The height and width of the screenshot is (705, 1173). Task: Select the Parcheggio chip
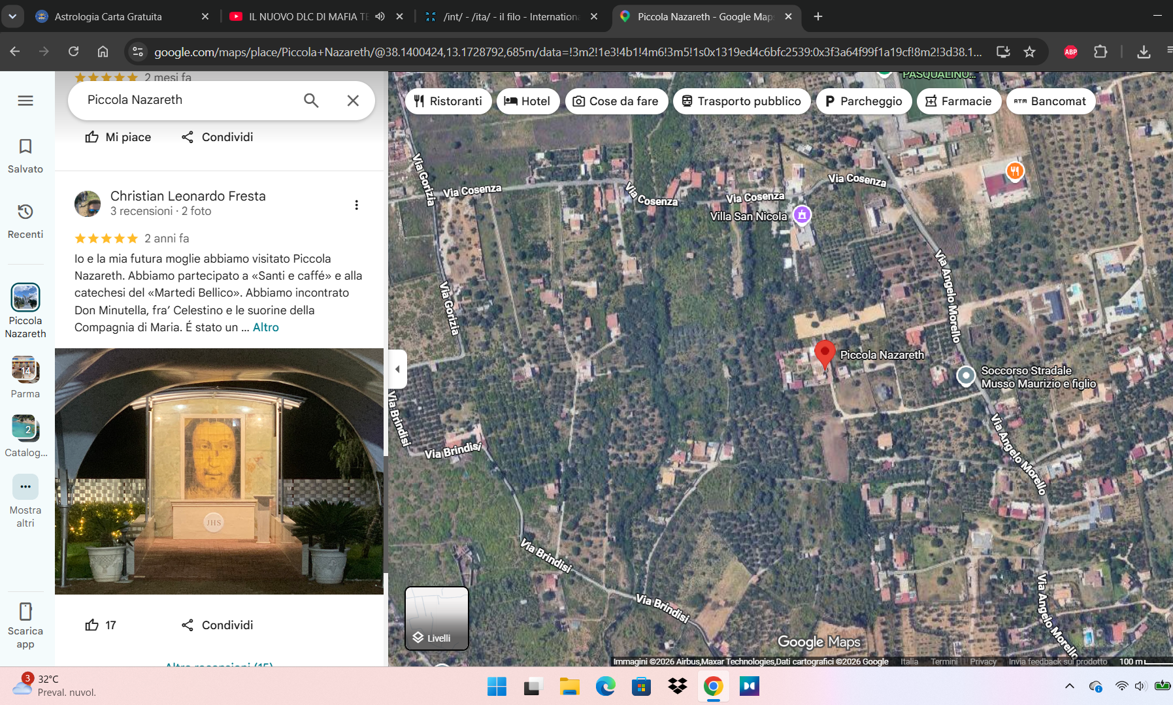click(x=864, y=101)
